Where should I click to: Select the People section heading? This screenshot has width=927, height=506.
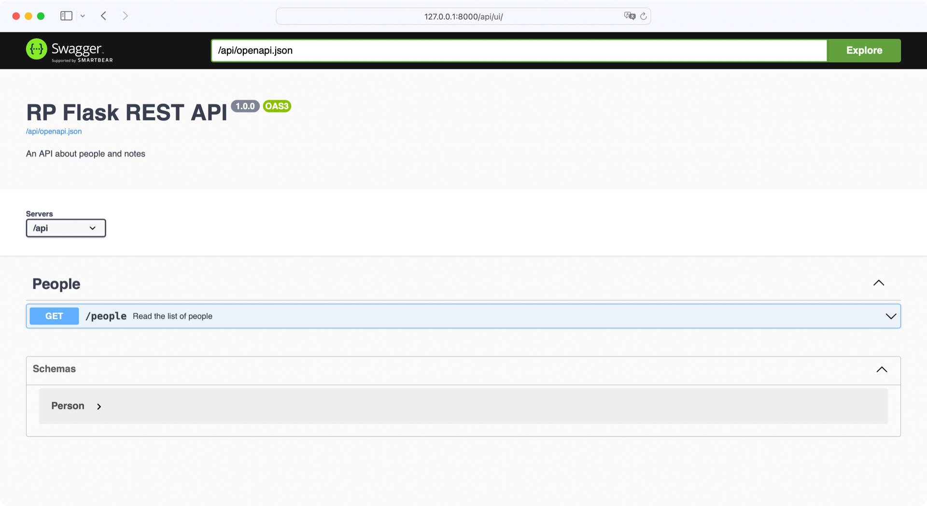pos(56,284)
